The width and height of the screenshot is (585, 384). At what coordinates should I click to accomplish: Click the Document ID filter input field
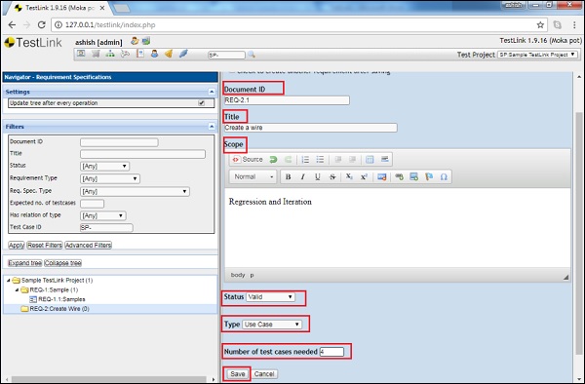click(119, 142)
